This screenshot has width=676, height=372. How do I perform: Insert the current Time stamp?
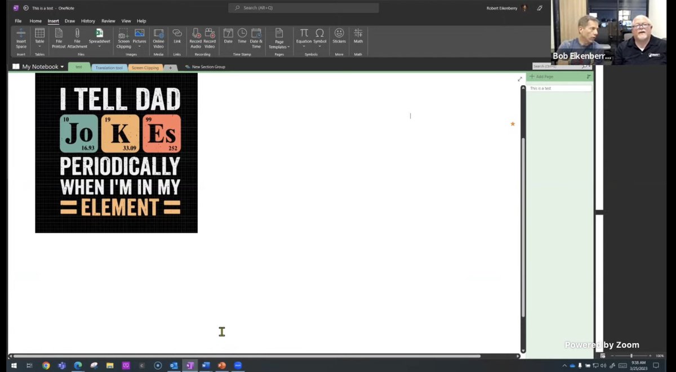click(242, 36)
